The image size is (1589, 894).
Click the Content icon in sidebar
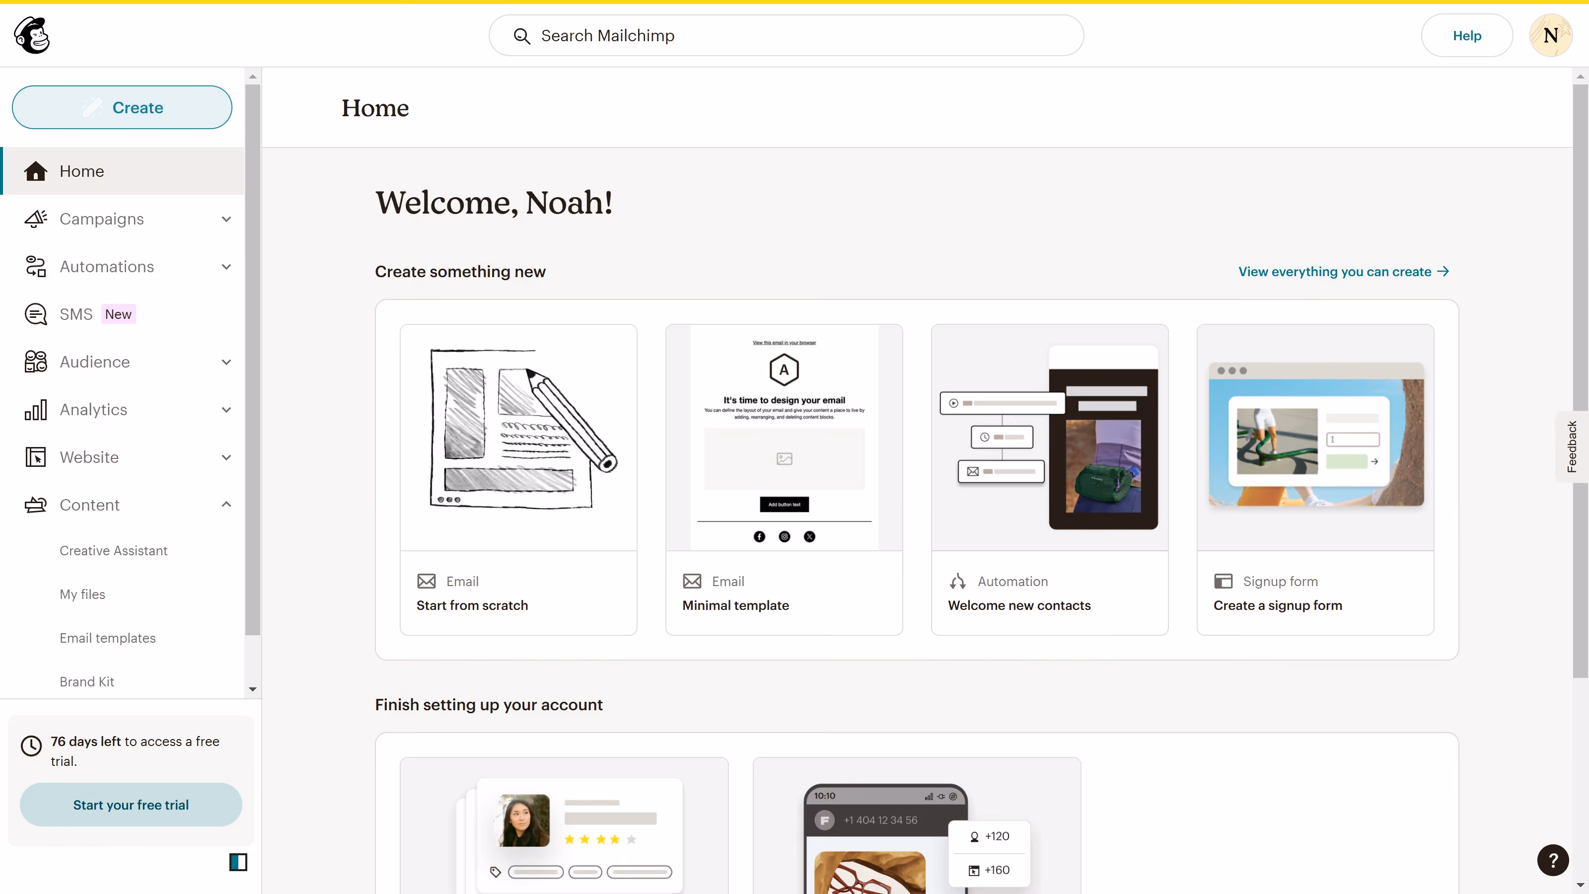(x=35, y=505)
